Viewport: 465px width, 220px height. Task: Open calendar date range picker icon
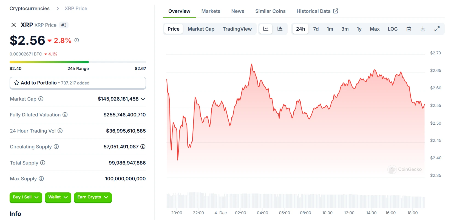pyautogui.click(x=409, y=29)
